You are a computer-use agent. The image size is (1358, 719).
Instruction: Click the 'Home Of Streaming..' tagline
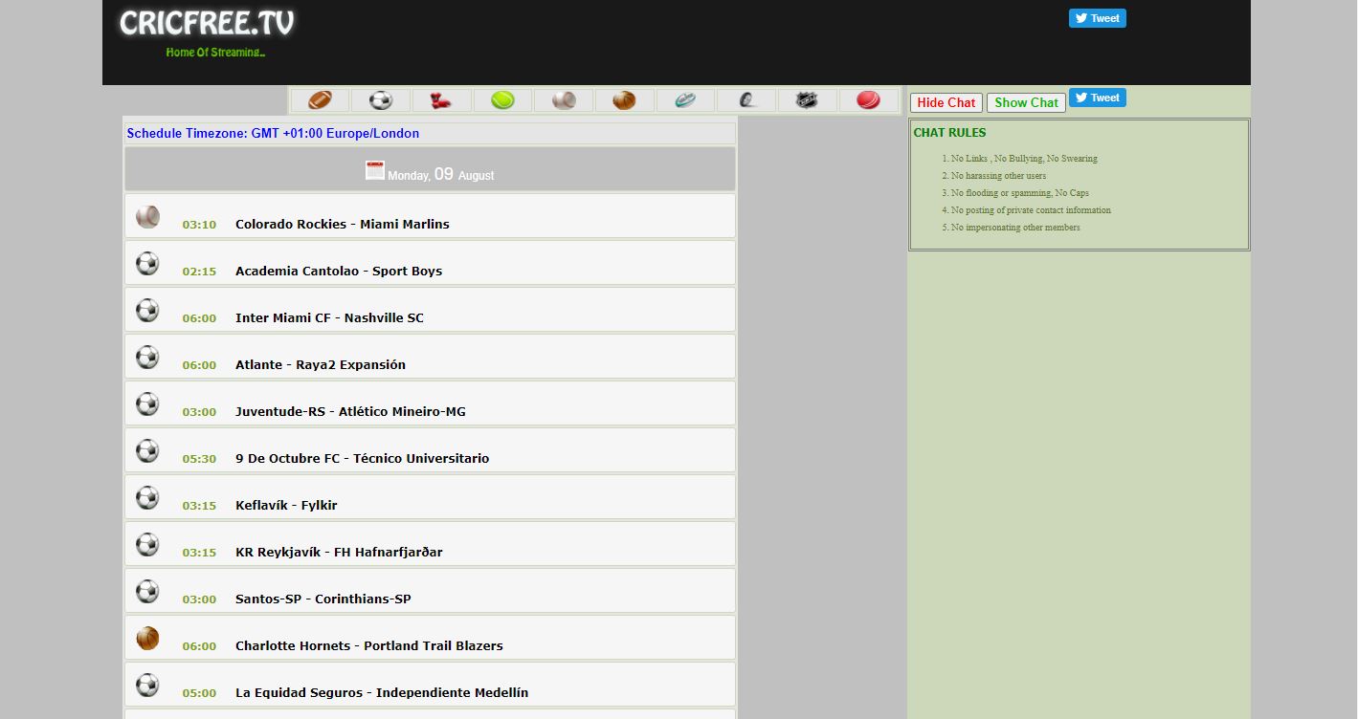(x=215, y=53)
